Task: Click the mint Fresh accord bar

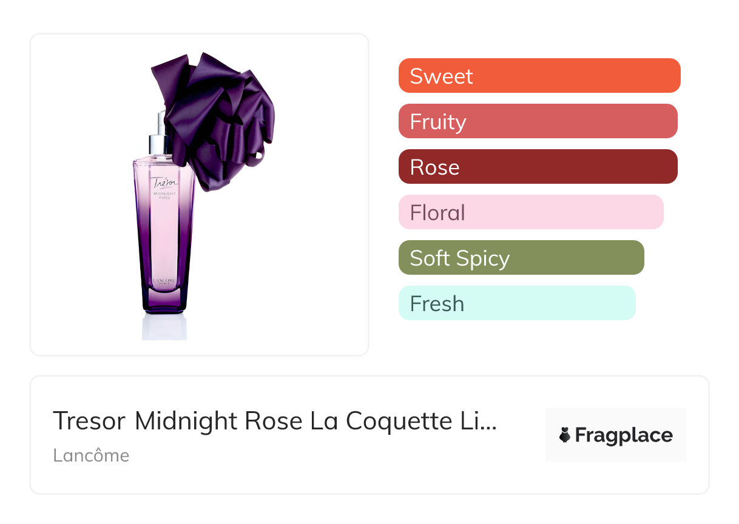Action: 516,303
